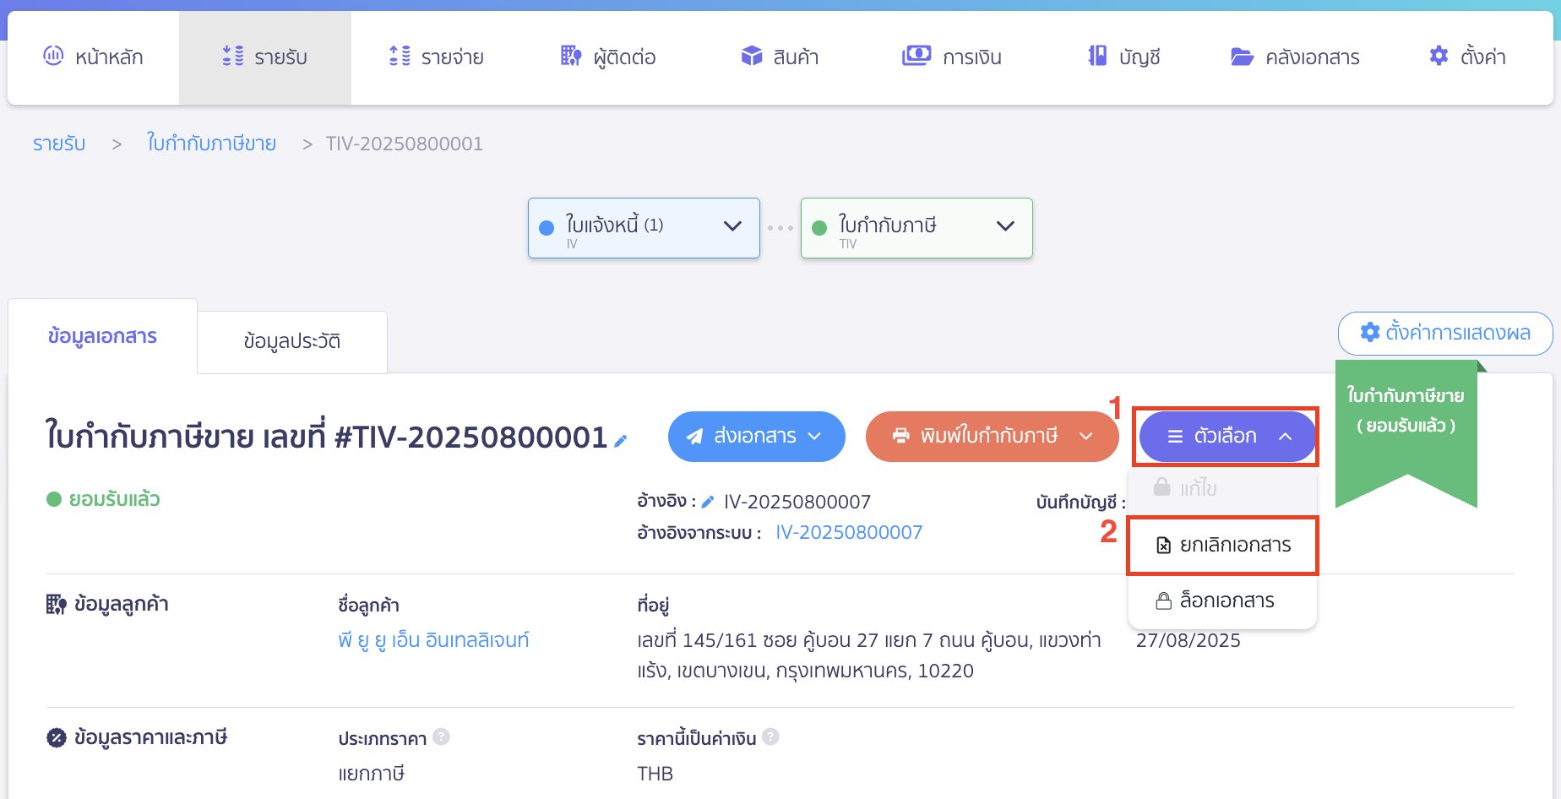
Task: Expand the ใบแจ้งหนี้ (1) dropdown
Action: [732, 226]
